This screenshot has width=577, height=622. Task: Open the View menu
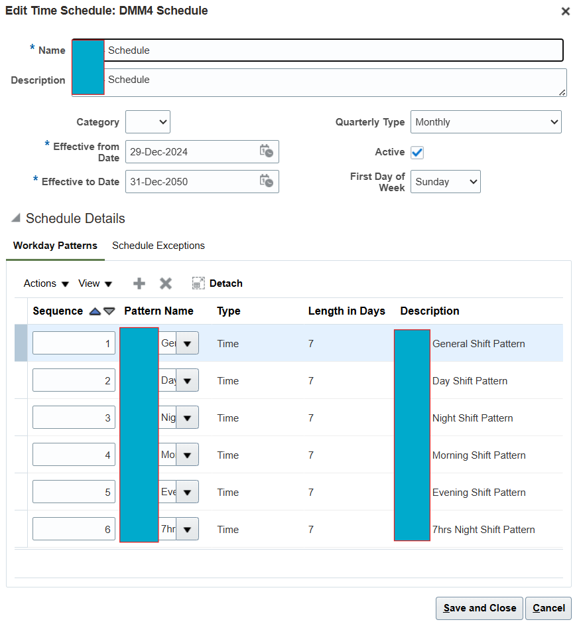(x=95, y=283)
